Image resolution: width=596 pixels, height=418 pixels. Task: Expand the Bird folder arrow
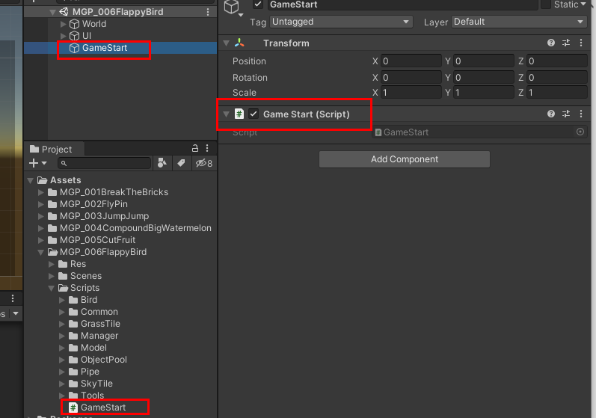click(61, 300)
